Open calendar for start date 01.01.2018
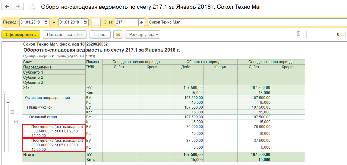The image size is (347, 165). coord(46,22)
